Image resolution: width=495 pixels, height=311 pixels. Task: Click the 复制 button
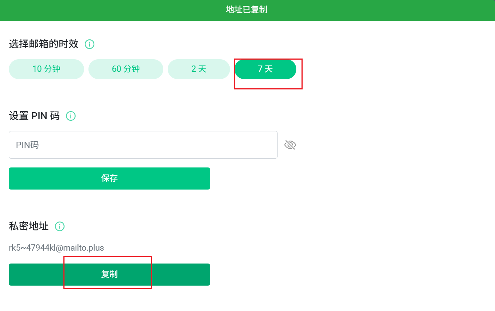(x=109, y=275)
